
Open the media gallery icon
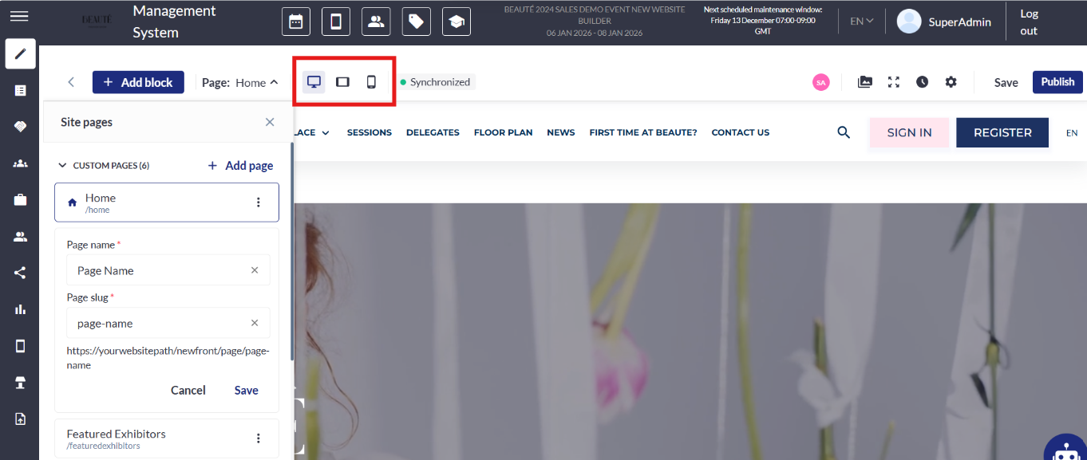point(865,82)
